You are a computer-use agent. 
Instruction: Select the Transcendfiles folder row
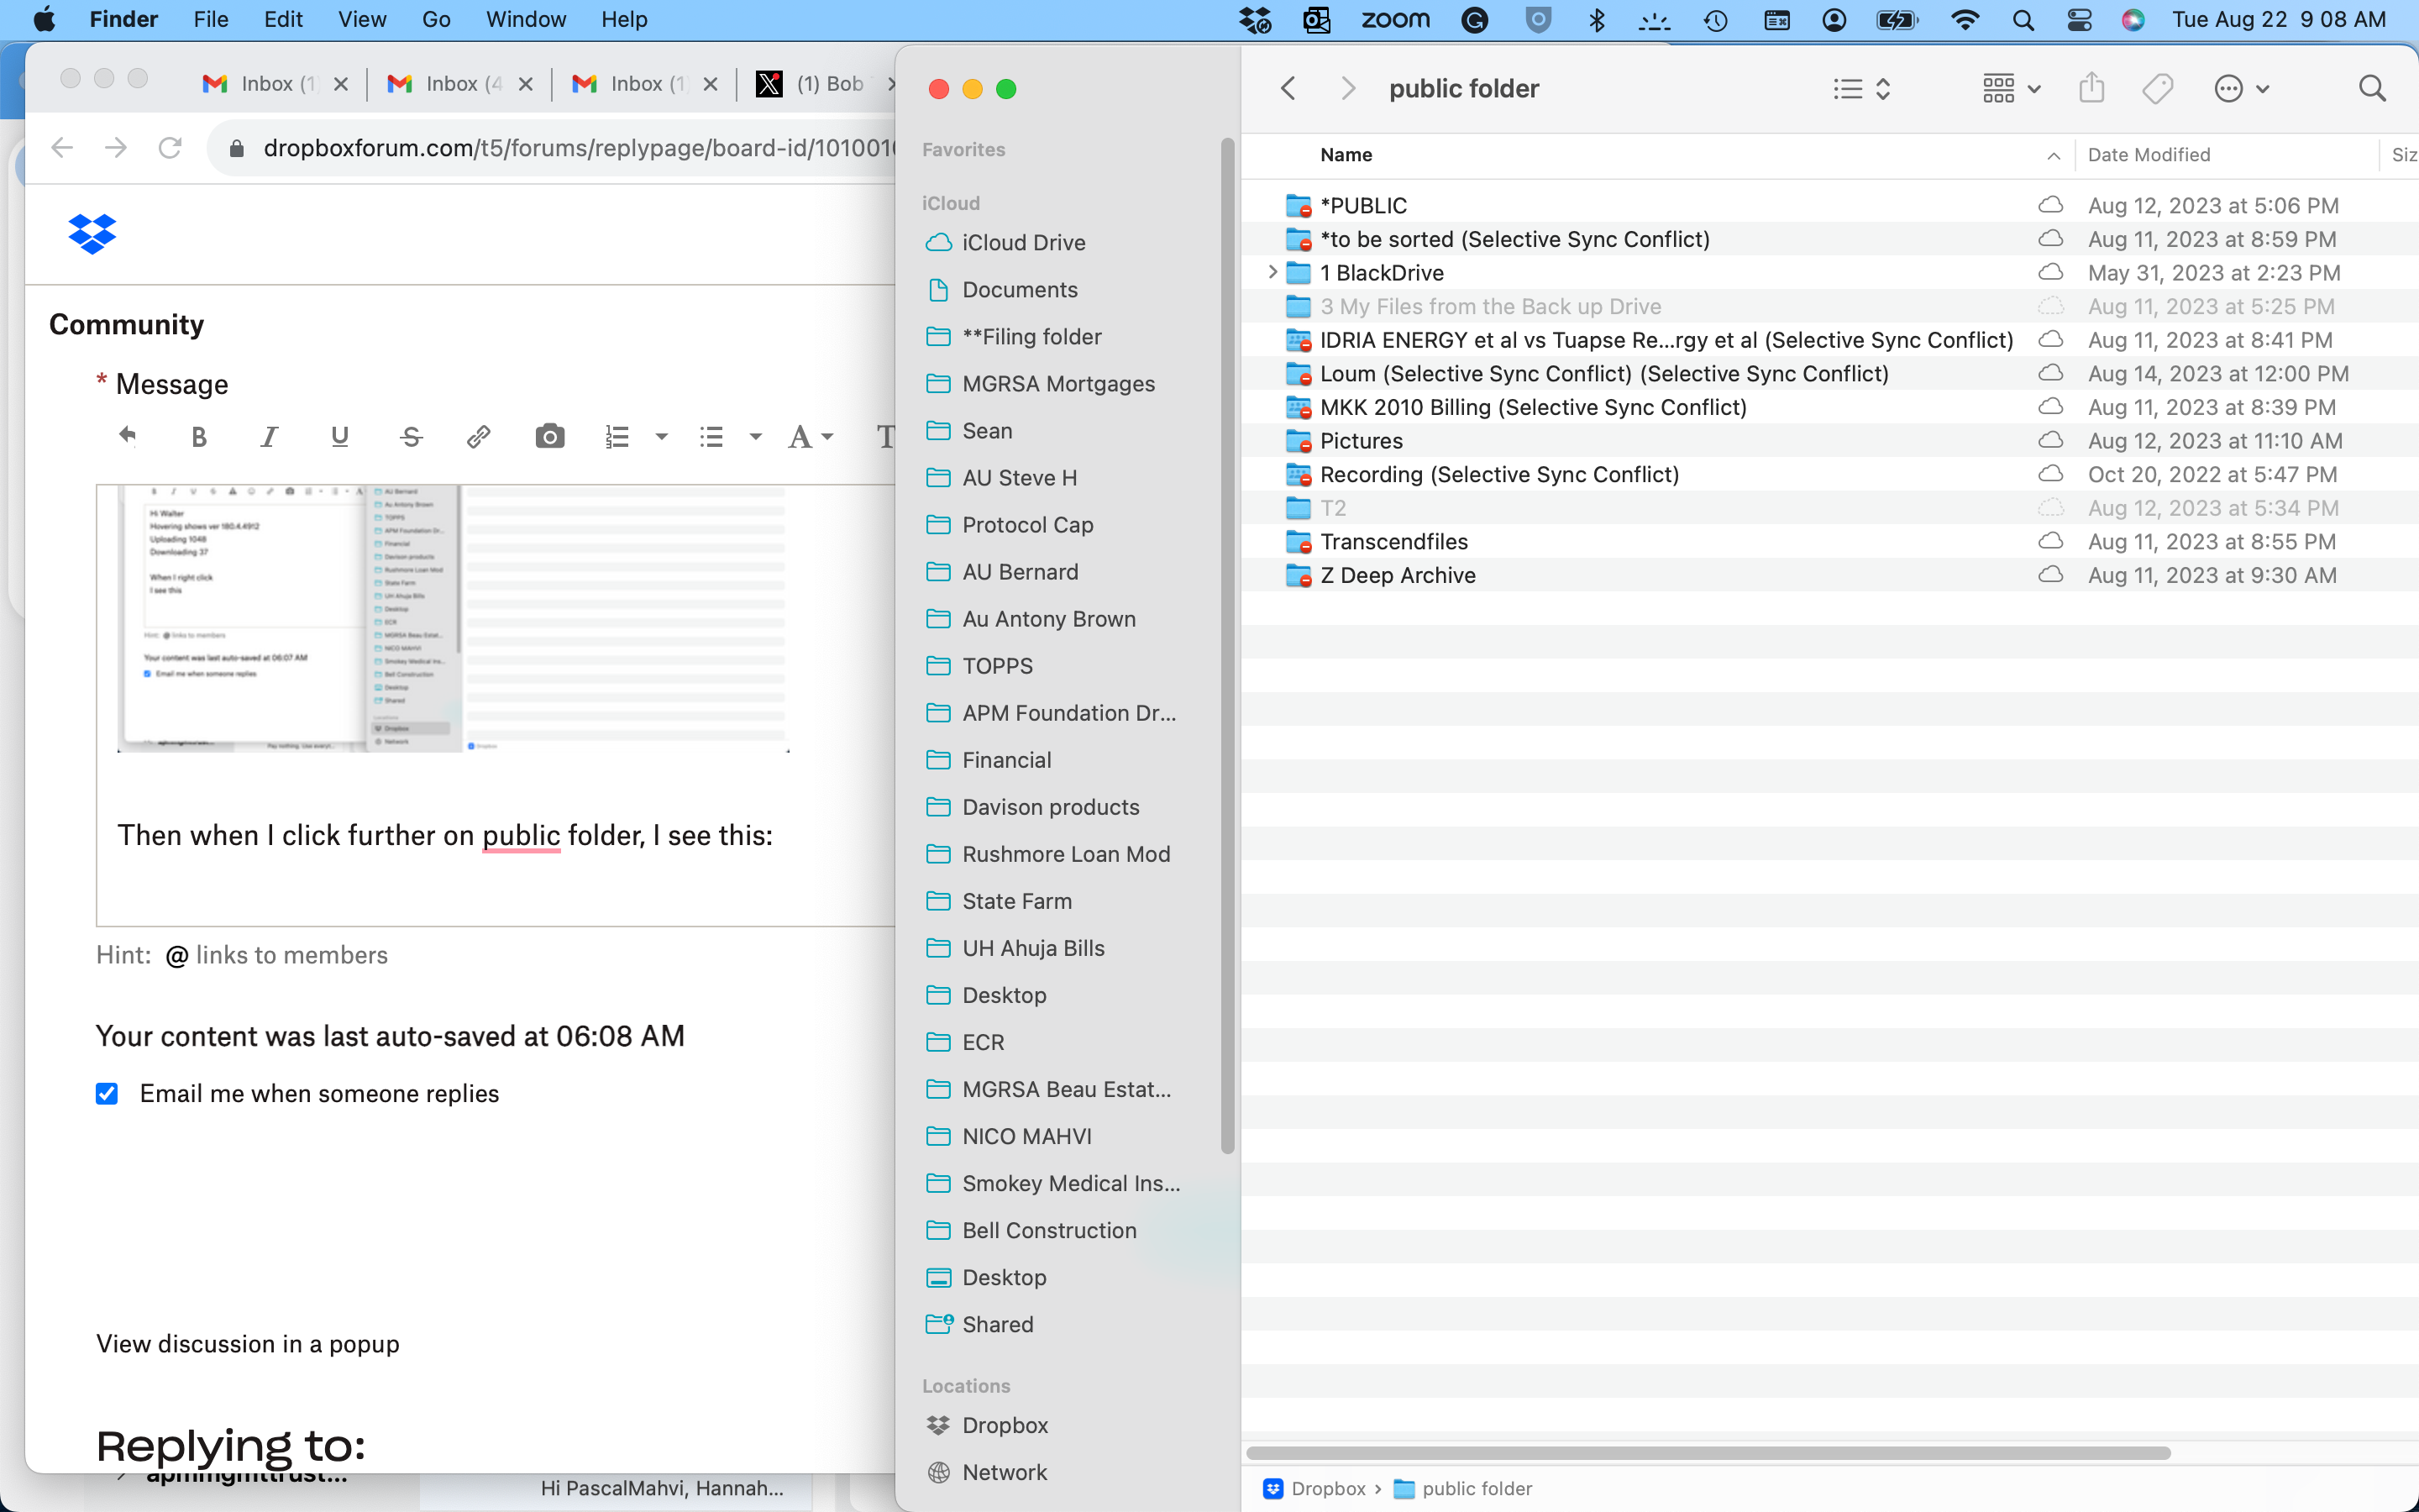pyautogui.click(x=1829, y=541)
